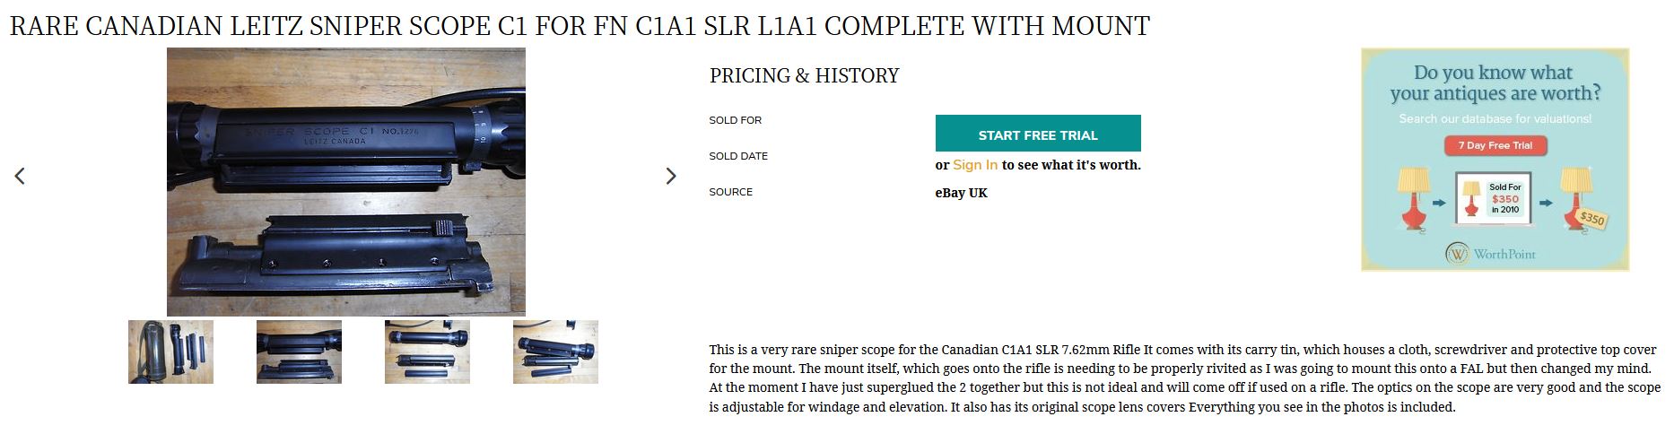Click the Sold For label

[x=735, y=120]
